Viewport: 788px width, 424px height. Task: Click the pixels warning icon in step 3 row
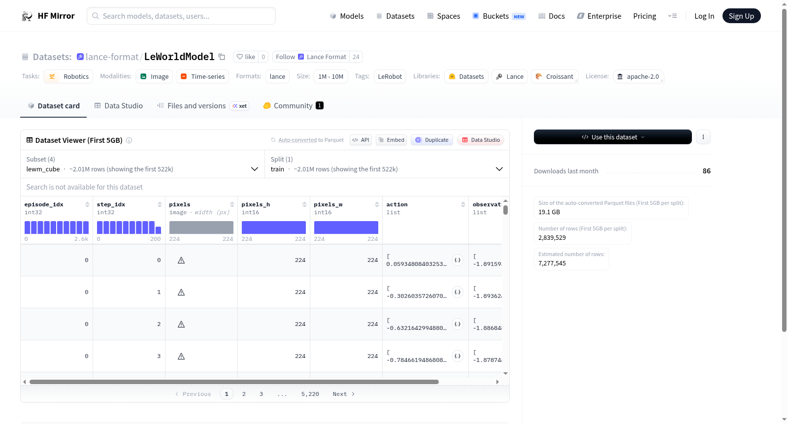181,356
